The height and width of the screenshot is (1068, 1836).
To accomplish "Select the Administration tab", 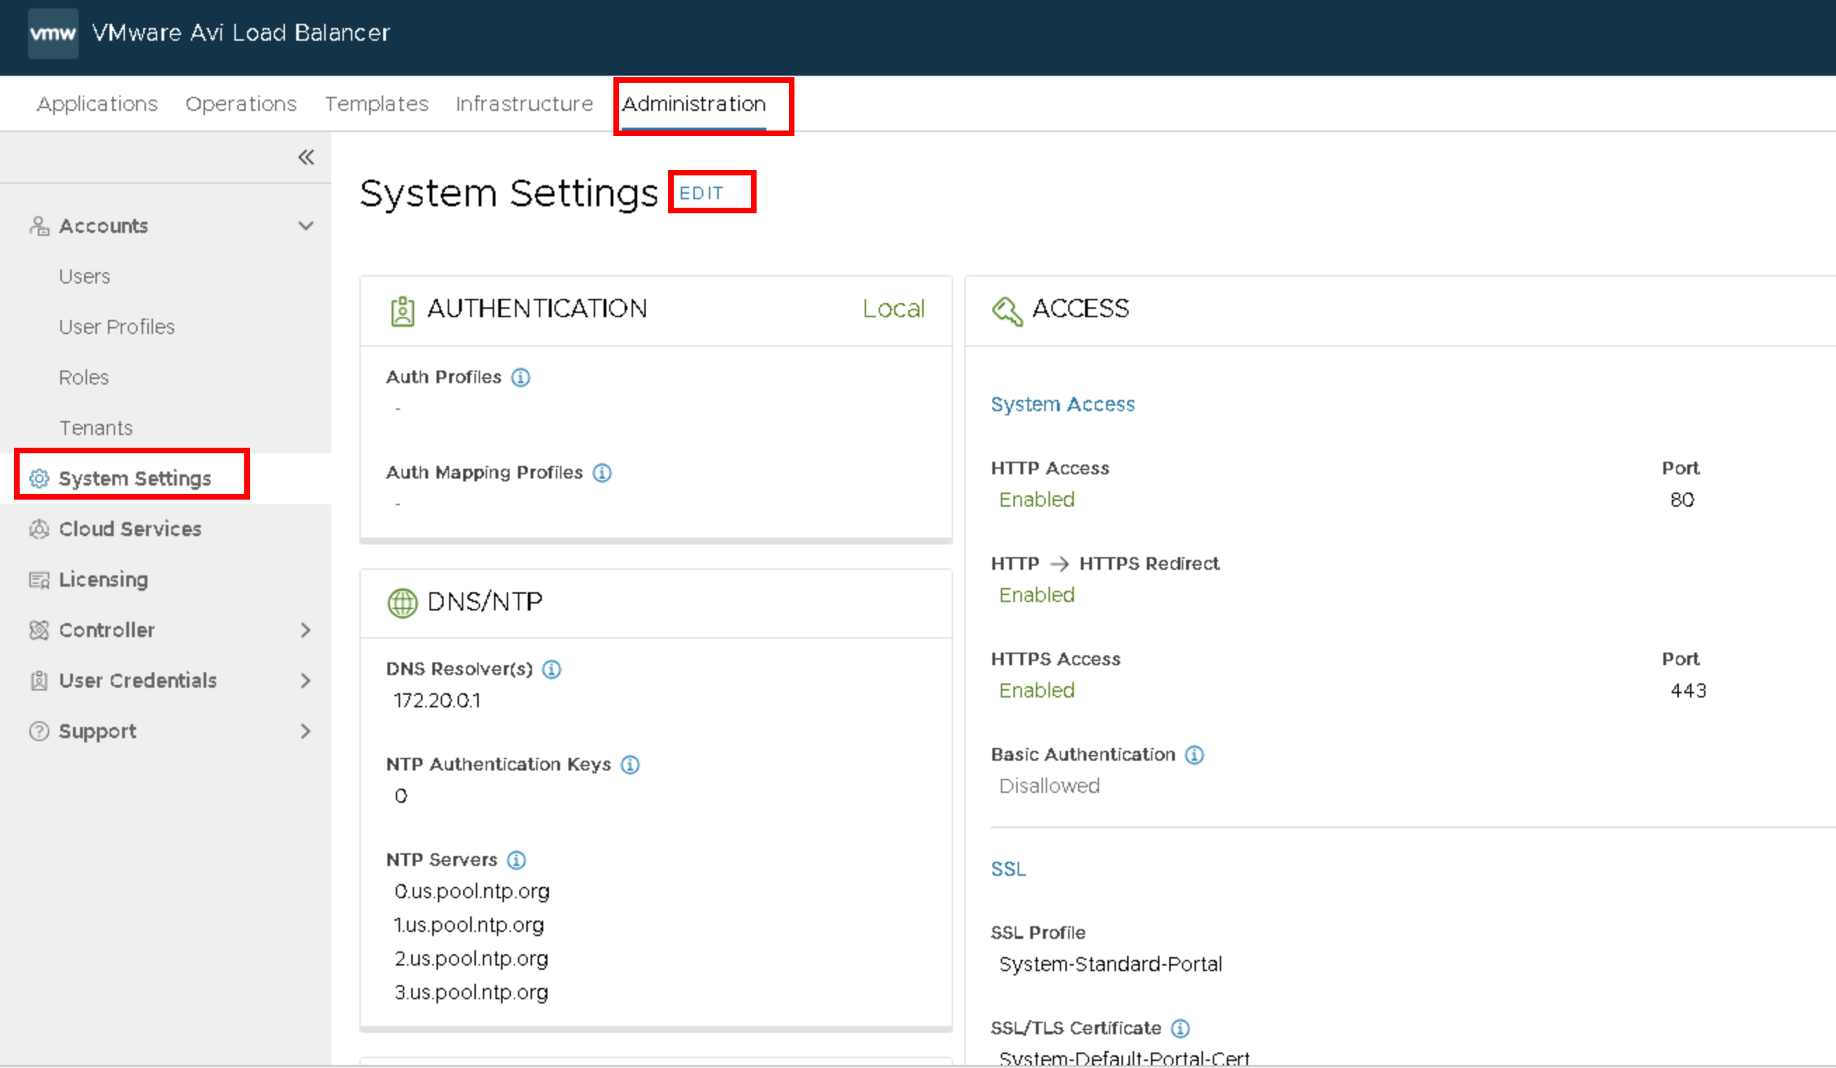I will coord(693,104).
